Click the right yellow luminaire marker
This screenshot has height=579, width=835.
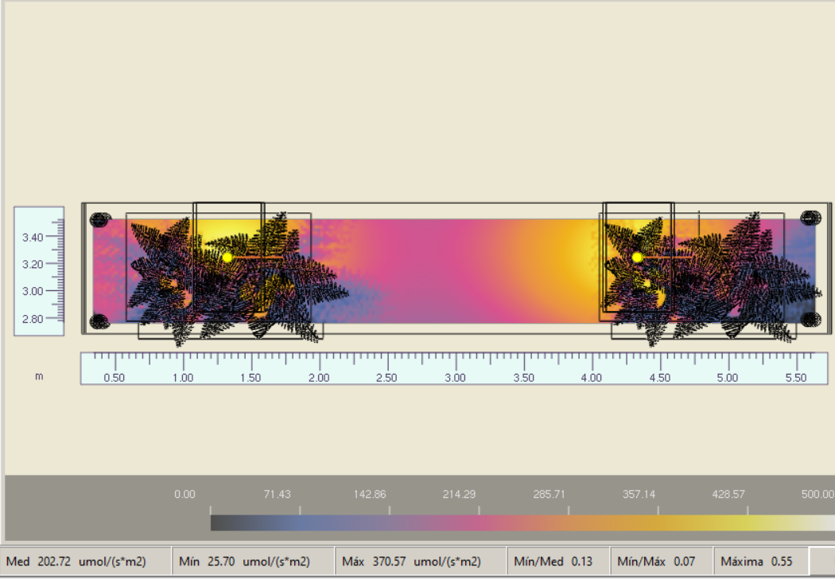(637, 257)
